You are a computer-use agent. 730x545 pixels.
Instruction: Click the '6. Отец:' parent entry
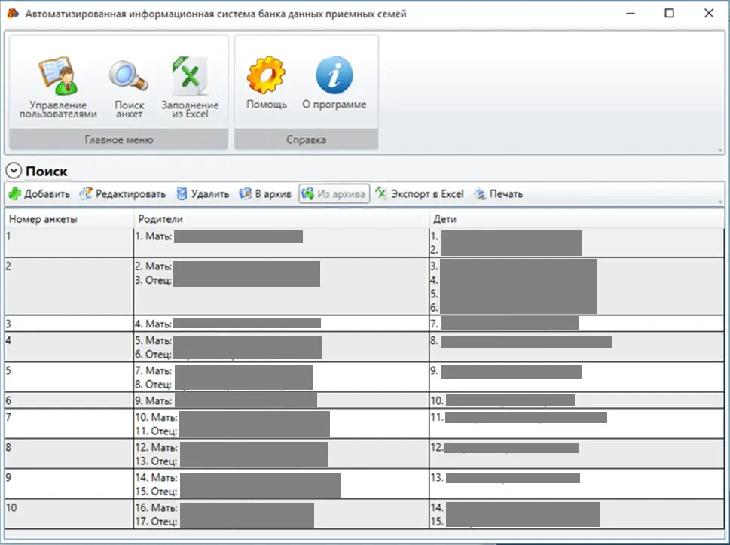154,355
